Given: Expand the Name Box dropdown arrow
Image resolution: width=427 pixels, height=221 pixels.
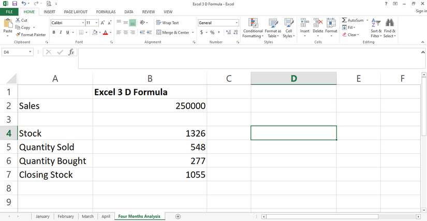Looking at the screenshot, I should pyautogui.click(x=31, y=52).
